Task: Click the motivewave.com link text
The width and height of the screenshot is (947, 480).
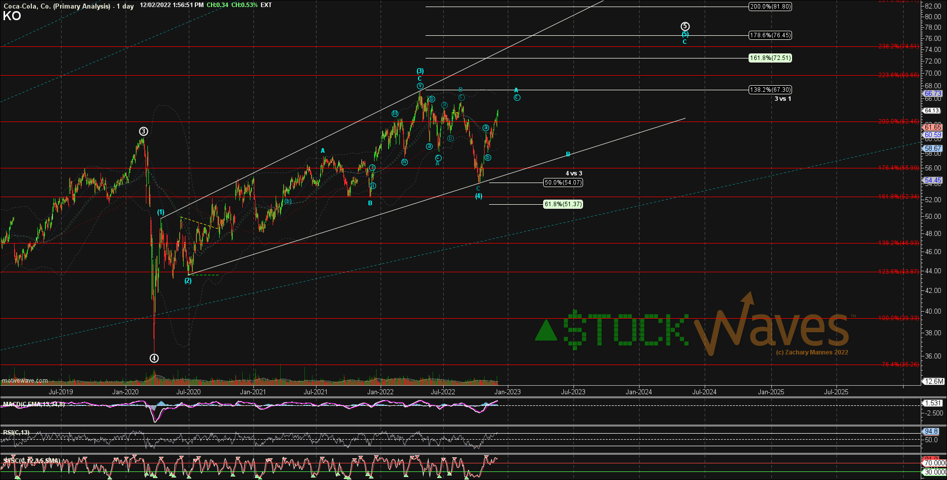Action: point(25,381)
